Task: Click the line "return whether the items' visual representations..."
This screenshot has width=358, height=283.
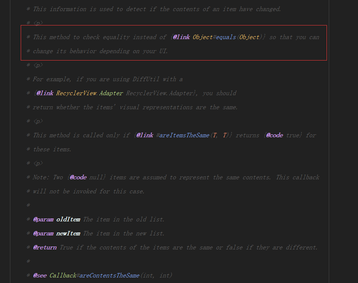Action: pyautogui.click(x=135, y=107)
